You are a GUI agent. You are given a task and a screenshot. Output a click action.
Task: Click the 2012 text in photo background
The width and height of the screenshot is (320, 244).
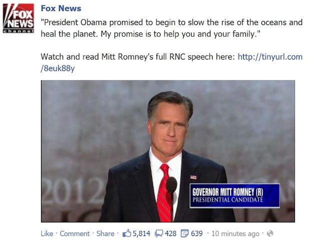[72, 191]
